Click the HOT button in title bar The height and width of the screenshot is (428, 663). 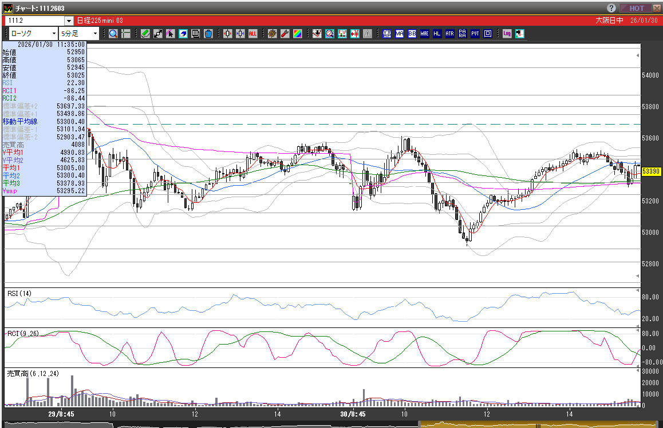(637, 8)
